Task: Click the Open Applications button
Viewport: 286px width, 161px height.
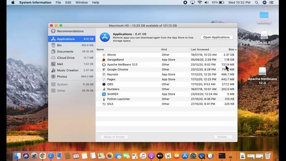Action: pyautogui.click(x=216, y=37)
